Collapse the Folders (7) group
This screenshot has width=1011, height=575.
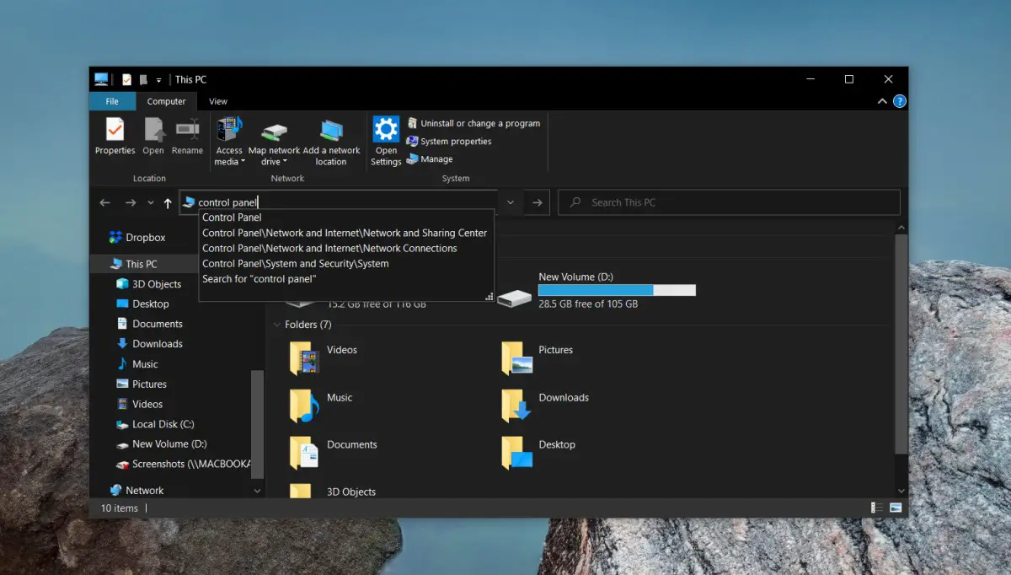pyautogui.click(x=276, y=325)
